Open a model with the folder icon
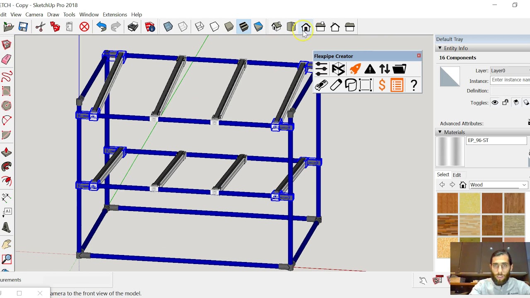This screenshot has width=530, height=298. (8, 27)
